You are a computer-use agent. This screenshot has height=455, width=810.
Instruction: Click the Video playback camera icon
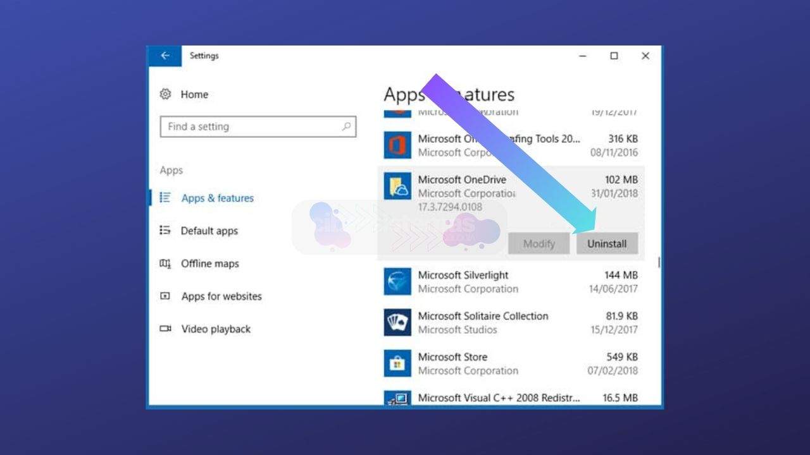pos(165,329)
